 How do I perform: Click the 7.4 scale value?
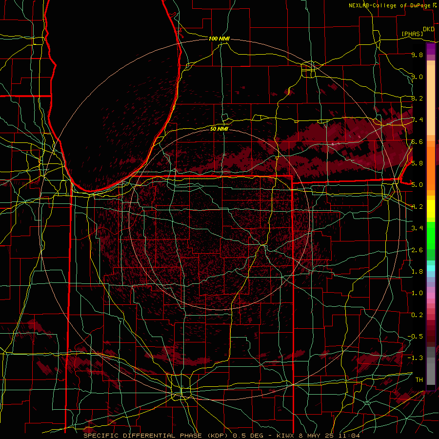click(x=417, y=120)
